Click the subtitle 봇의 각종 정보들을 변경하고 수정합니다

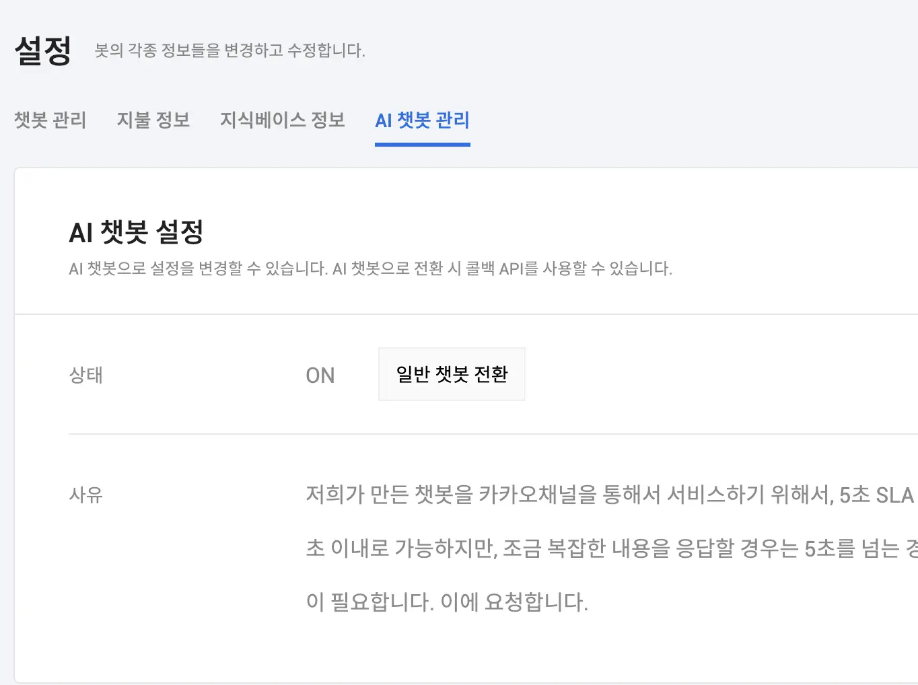click(229, 50)
